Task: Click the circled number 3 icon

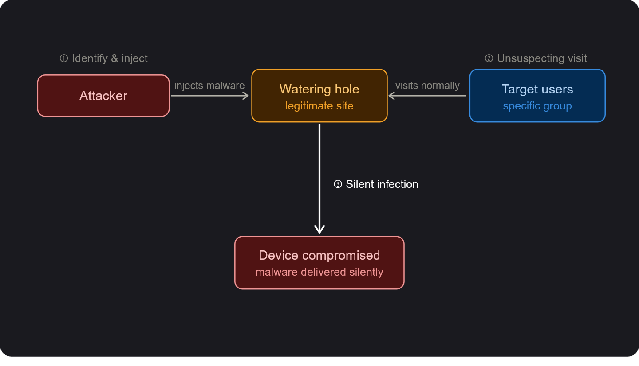Action: click(x=338, y=184)
